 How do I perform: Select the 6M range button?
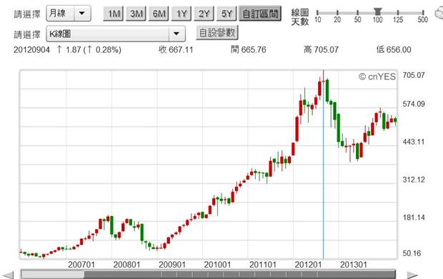click(x=159, y=14)
